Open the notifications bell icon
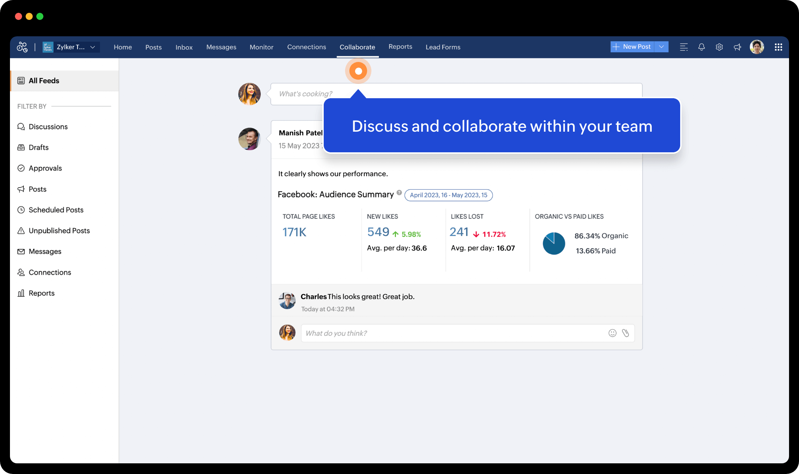799x474 pixels. click(701, 47)
